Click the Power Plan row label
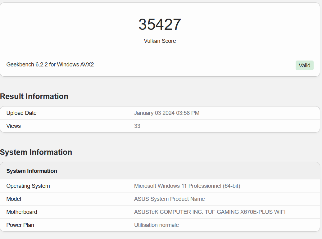 tap(20, 225)
